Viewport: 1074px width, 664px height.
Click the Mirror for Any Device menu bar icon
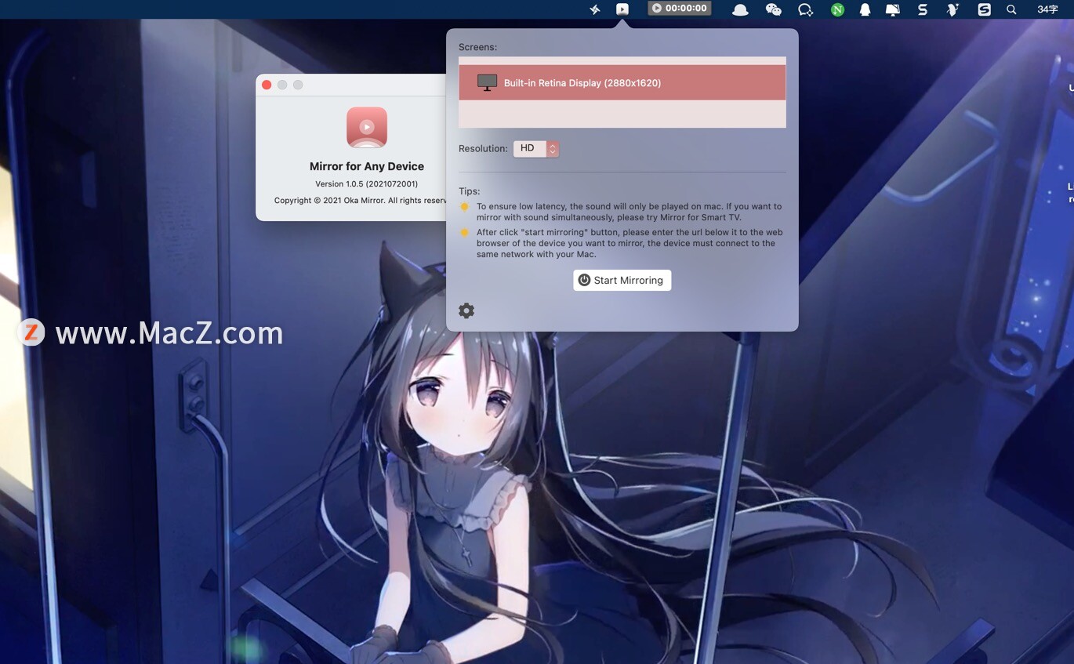(x=622, y=9)
